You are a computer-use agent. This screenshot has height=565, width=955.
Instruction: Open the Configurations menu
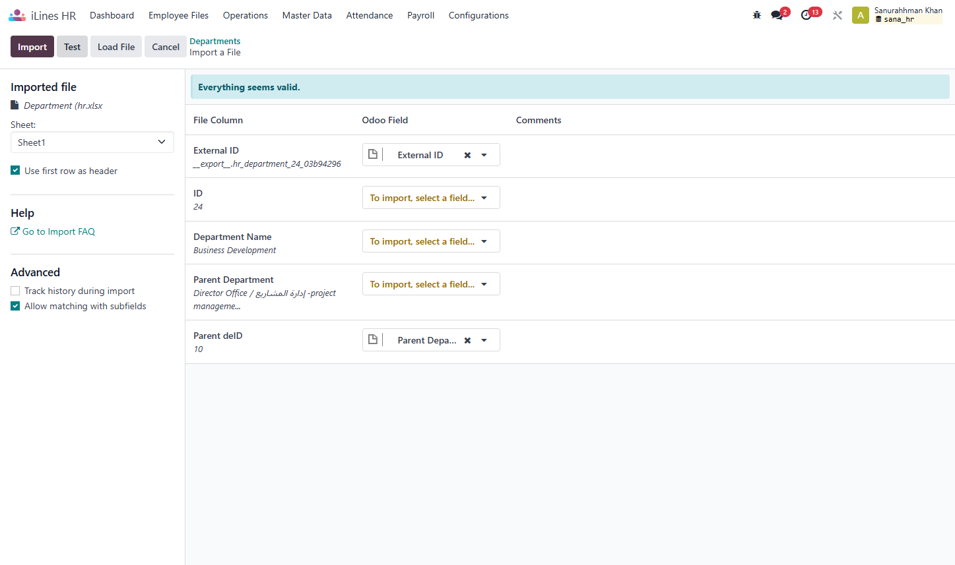pyautogui.click(x=478, y=15)
